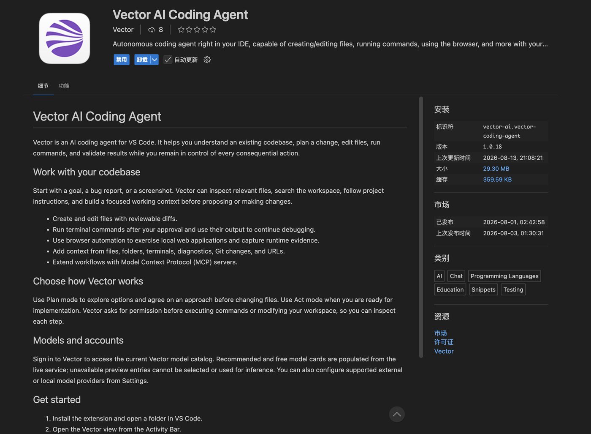Select the Education category tag
Image resolution: width=591 pixels, height=434 pixels.
tap(450, 289)
